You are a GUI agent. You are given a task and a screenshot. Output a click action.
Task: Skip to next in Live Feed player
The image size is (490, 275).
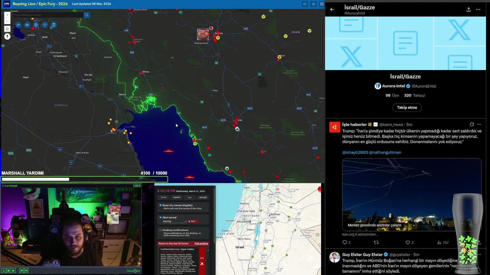26,270
